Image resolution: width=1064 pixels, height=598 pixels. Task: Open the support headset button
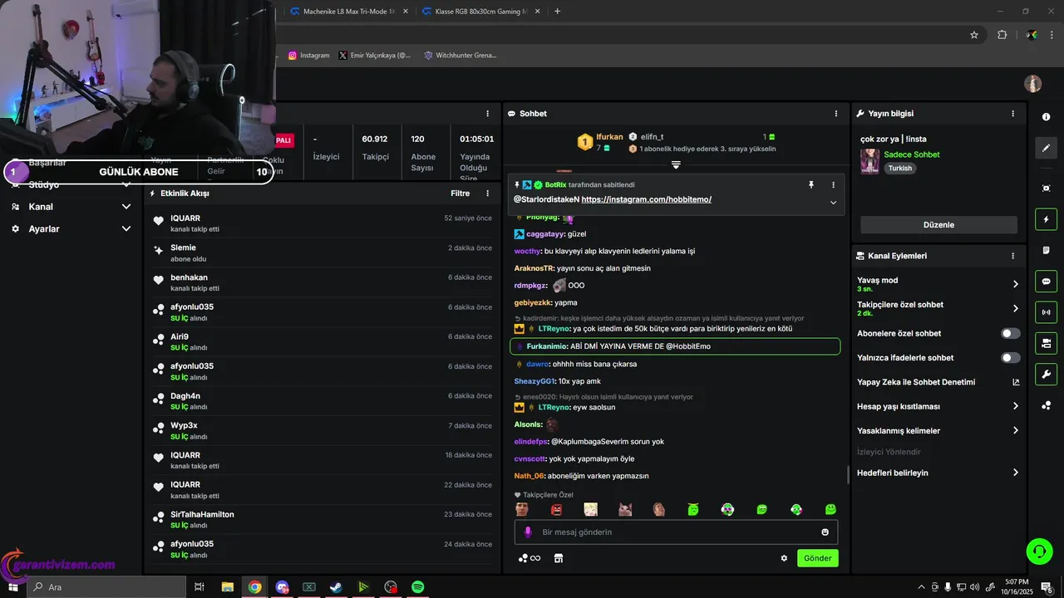(1038, 551)
